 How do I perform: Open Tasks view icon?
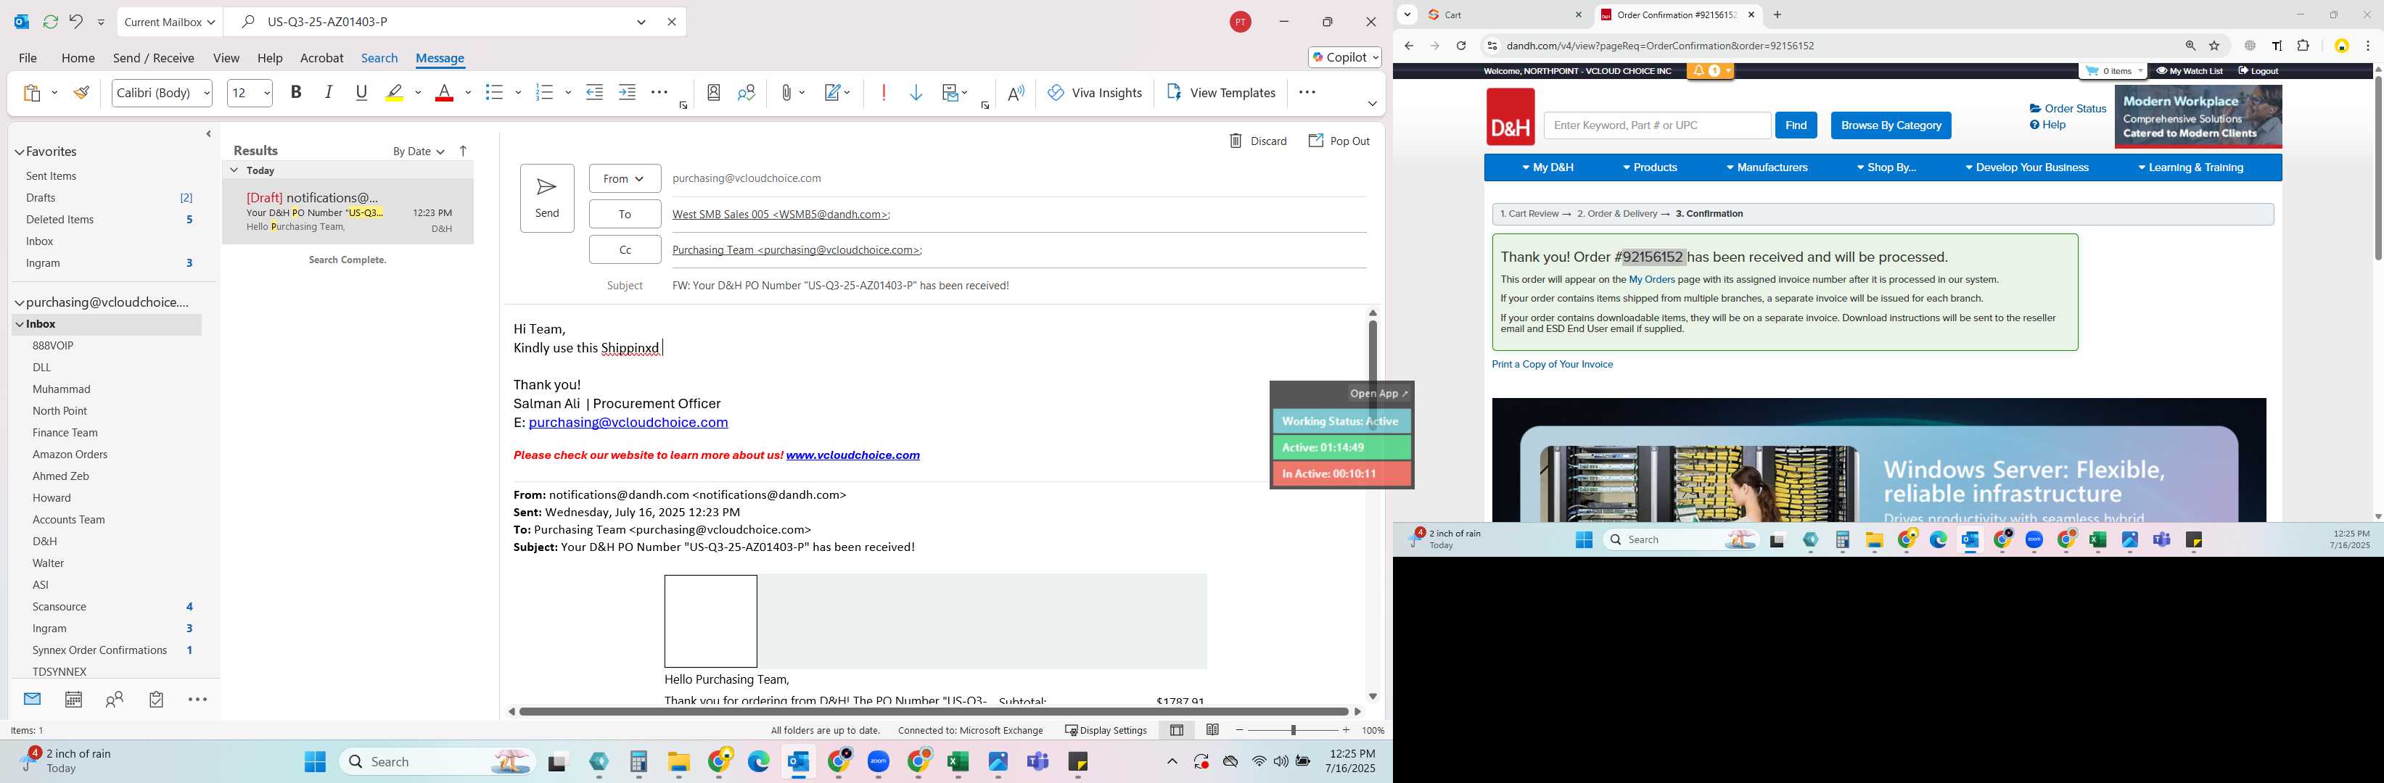click(x=157, y=700)
